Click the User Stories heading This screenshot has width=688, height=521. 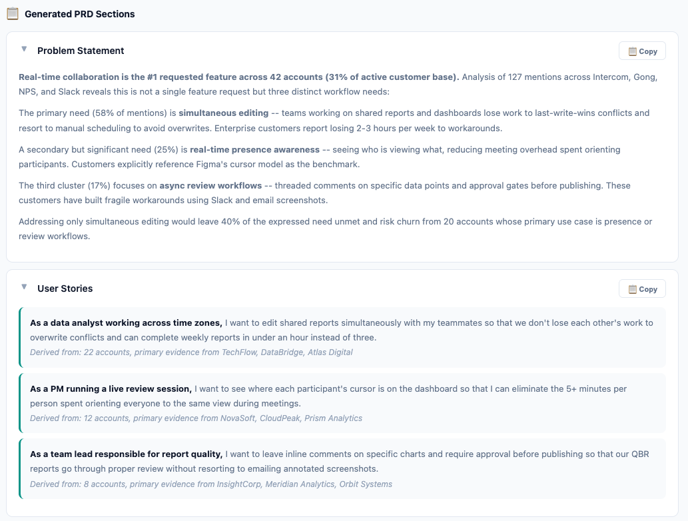[65, 288]
